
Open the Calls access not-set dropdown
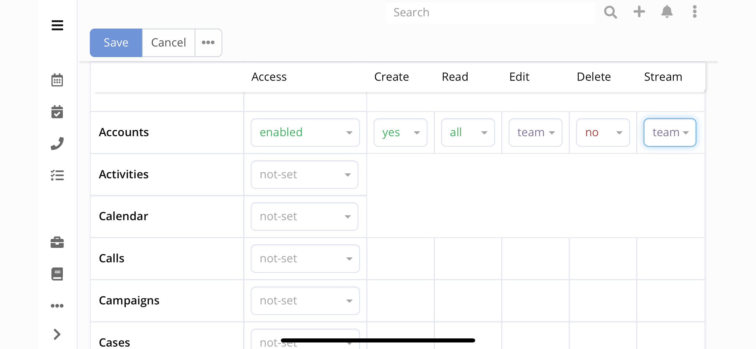click(x=305, y=258)
